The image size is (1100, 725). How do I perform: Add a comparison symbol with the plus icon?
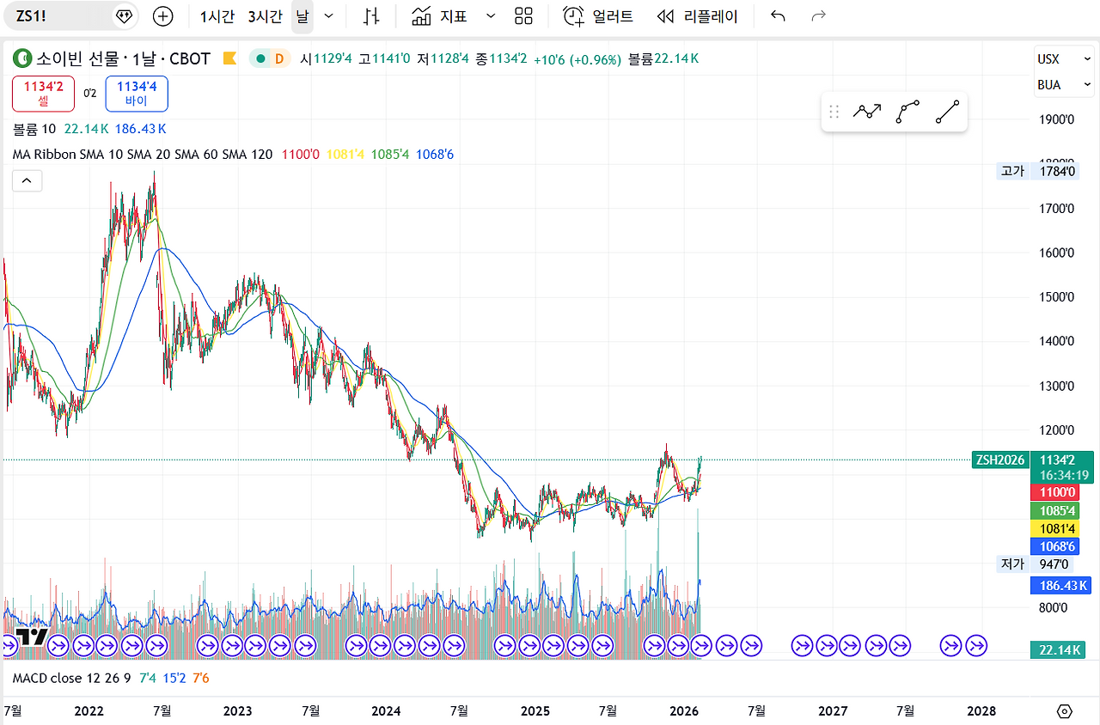coord(162,16)
